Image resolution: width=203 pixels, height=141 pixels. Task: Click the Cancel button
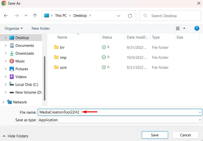pos(185,135)
